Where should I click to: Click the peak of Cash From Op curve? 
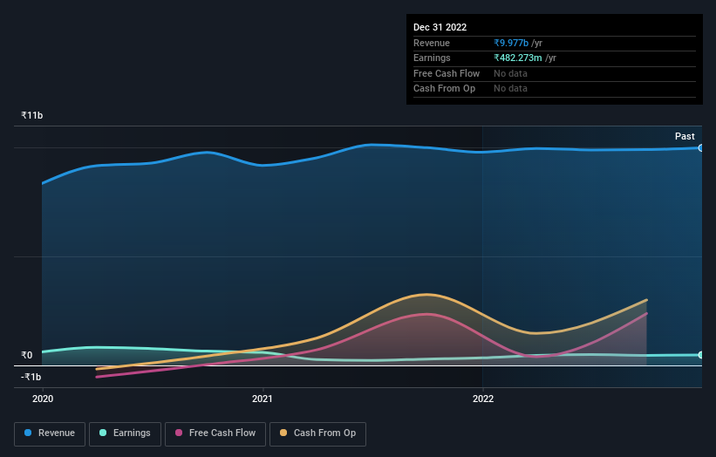[x=426, y=295]
